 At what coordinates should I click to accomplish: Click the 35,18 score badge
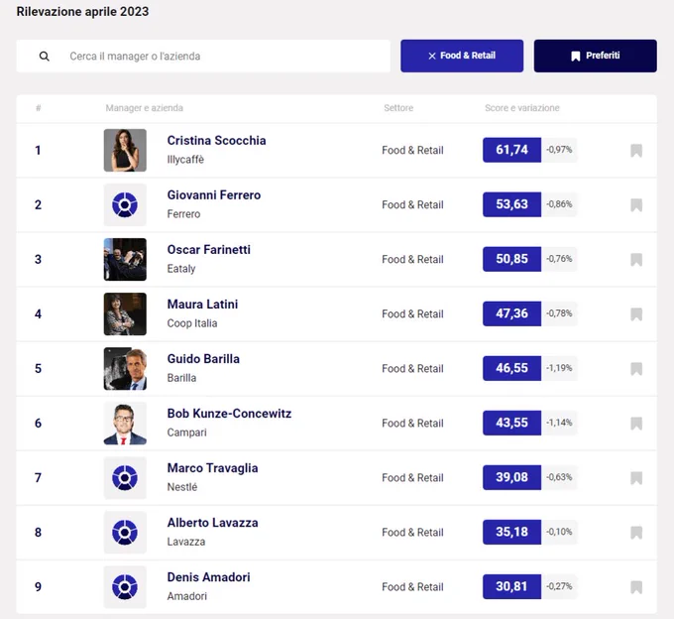point(511,532)
